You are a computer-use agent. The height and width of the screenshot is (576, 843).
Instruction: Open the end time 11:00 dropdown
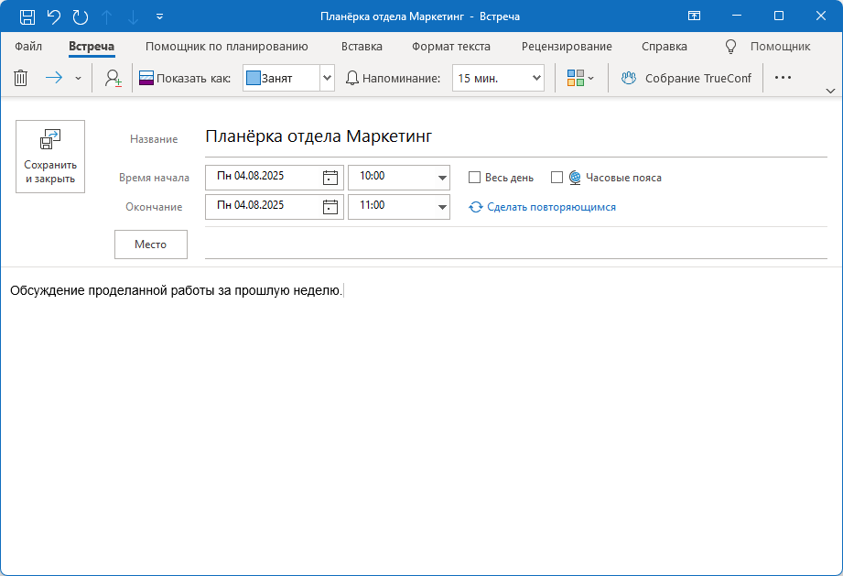click(442, 207)
